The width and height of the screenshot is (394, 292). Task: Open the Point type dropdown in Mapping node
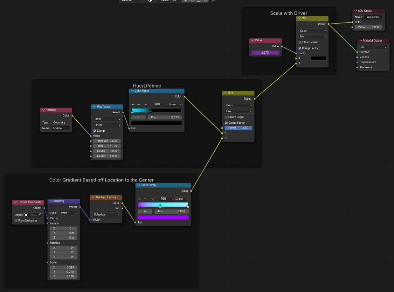68,213
